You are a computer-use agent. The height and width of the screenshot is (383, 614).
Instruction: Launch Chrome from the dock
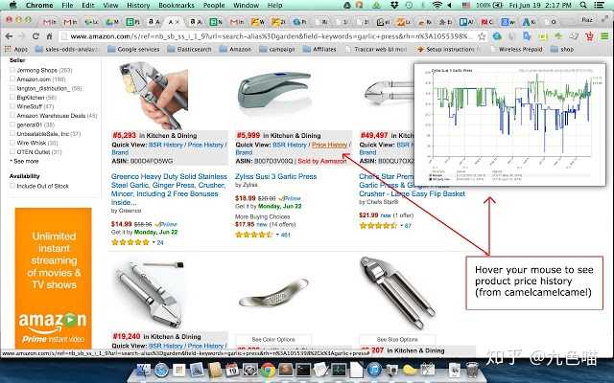(x=269, y=370)
